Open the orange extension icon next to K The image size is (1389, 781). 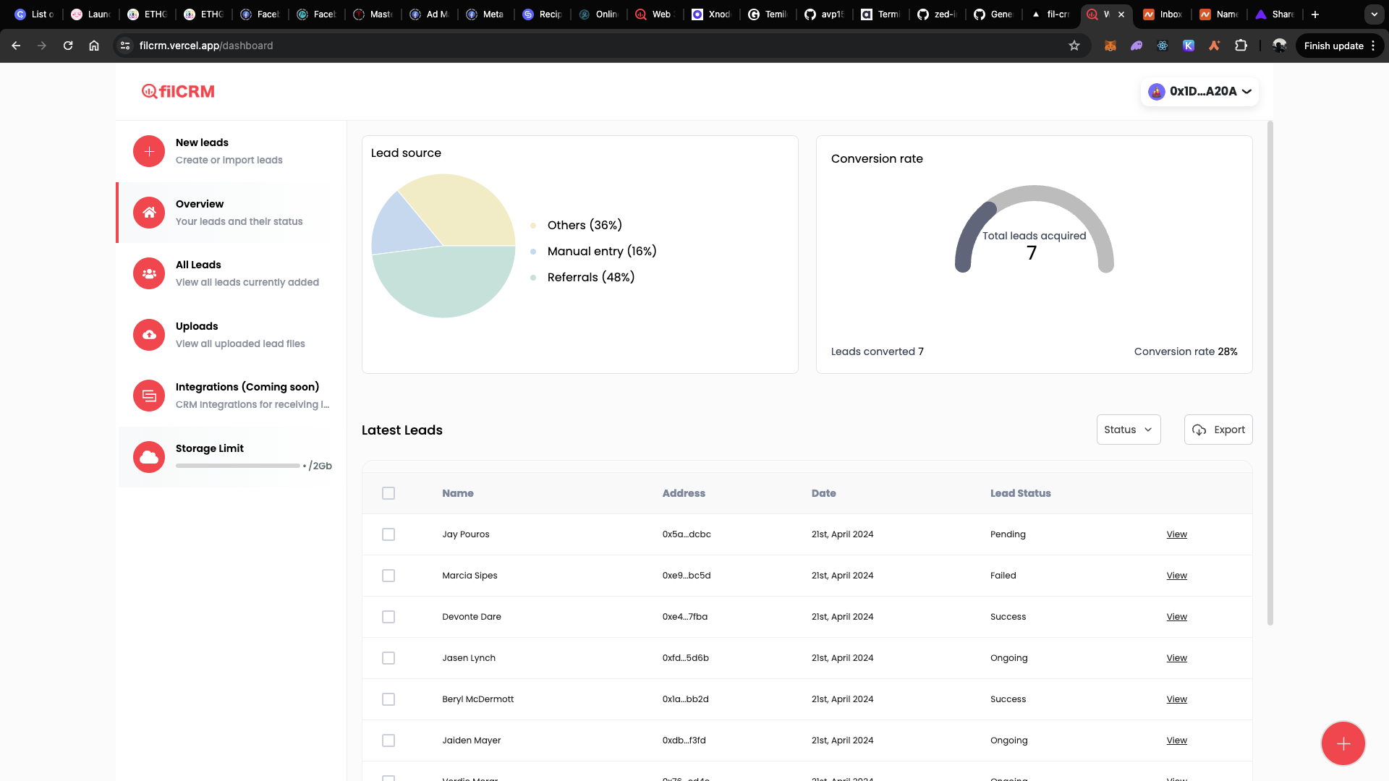1215,46
